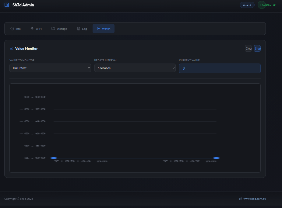
Task: Open the Log tab
Action: coord(82,29)
